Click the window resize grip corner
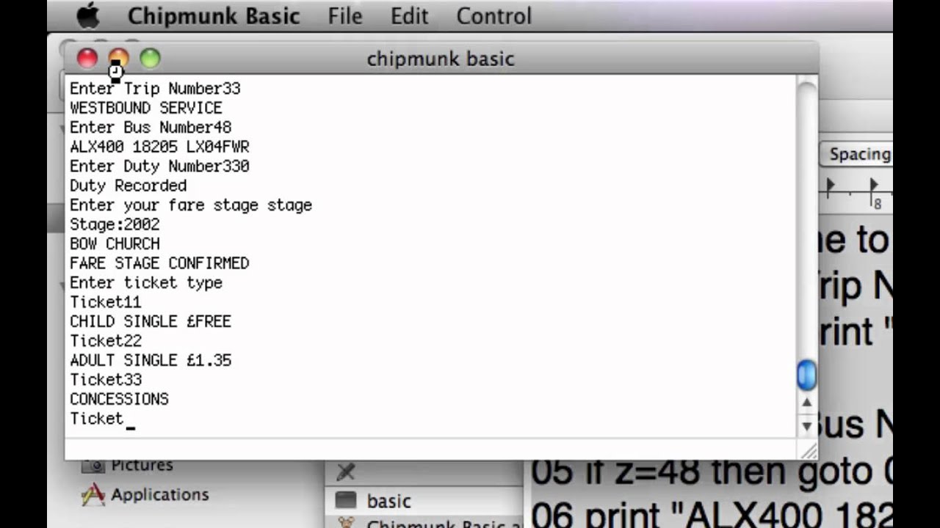 click(x=807, y=450)
